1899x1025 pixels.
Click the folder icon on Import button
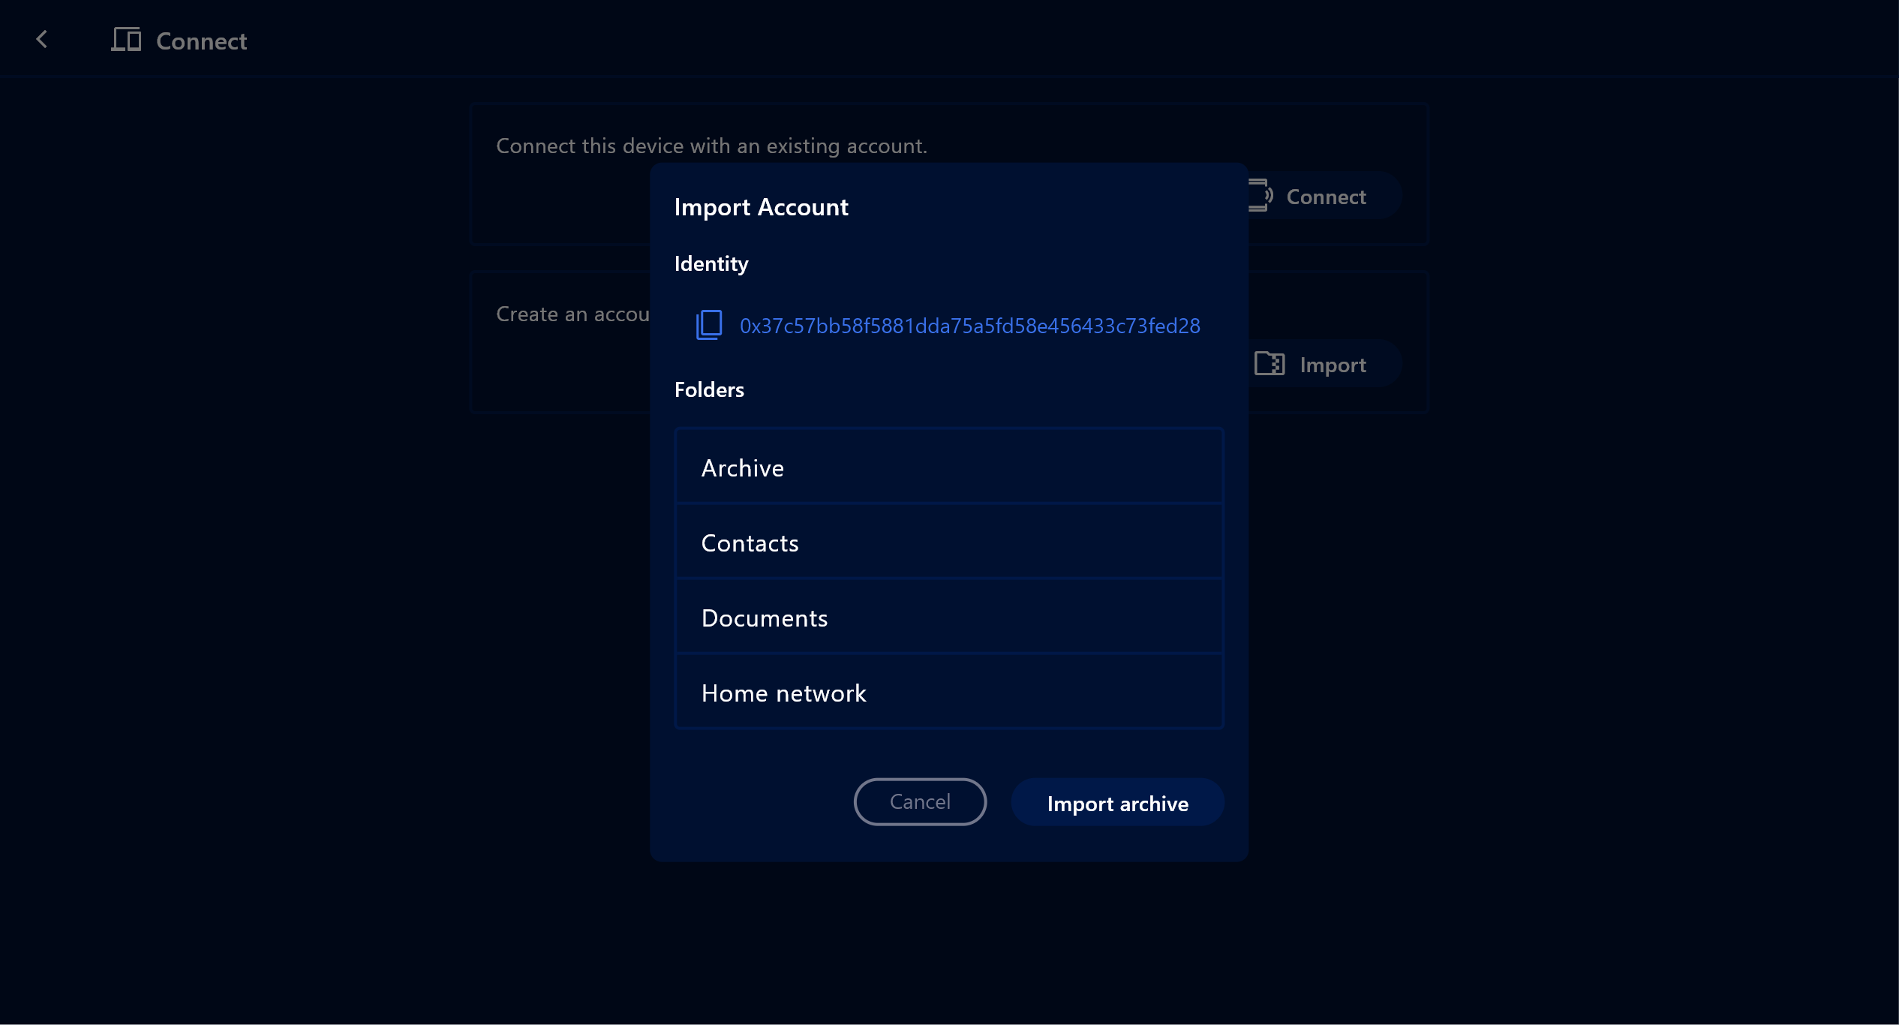1270,364
